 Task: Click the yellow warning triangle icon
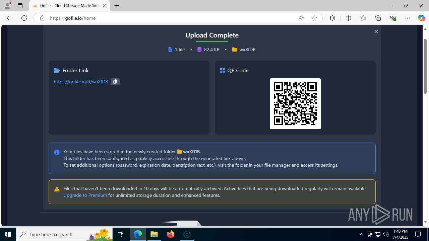[57, 189]
